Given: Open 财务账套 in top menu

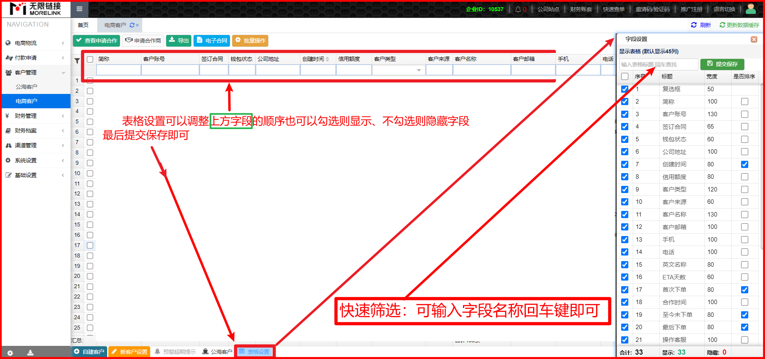Looking at the screenshot, I should [581, 9].
